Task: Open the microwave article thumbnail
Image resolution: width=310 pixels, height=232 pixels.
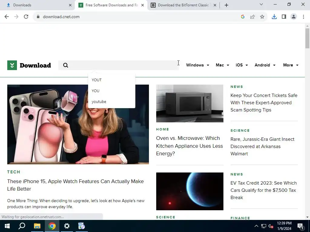Action: tap(190, 103)
